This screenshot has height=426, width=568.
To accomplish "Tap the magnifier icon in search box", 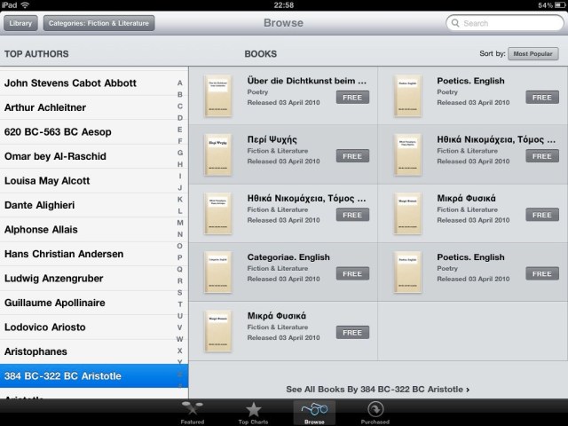I will (454, 23).
